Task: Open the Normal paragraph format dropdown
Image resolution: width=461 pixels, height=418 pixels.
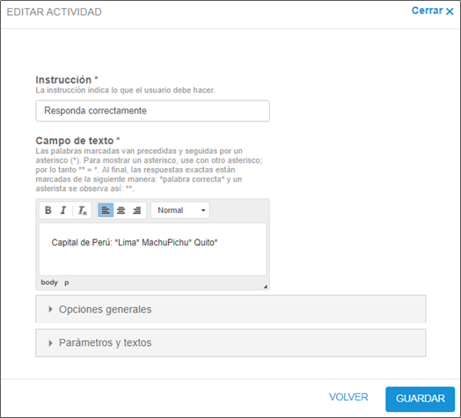Action: (180, 210)
